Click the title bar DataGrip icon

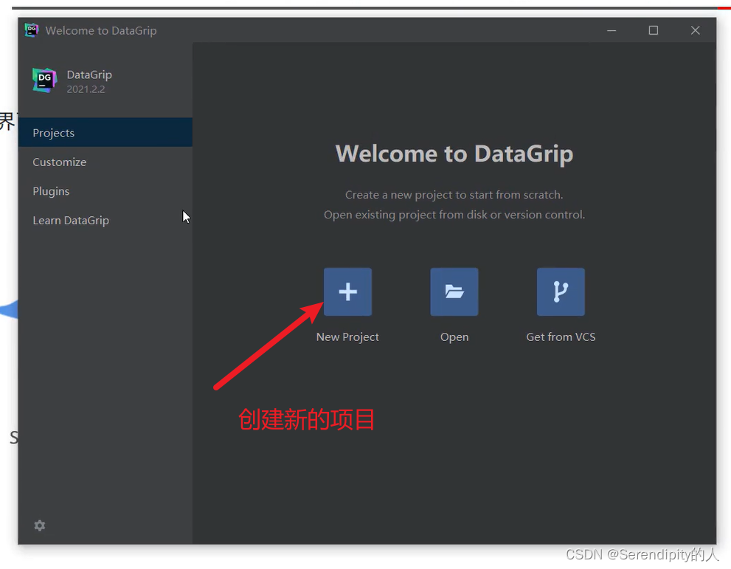coord(30,30)
